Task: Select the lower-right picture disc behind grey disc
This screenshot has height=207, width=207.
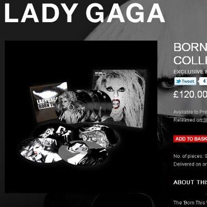Action: pyautogui.click(x=98, y=135)
